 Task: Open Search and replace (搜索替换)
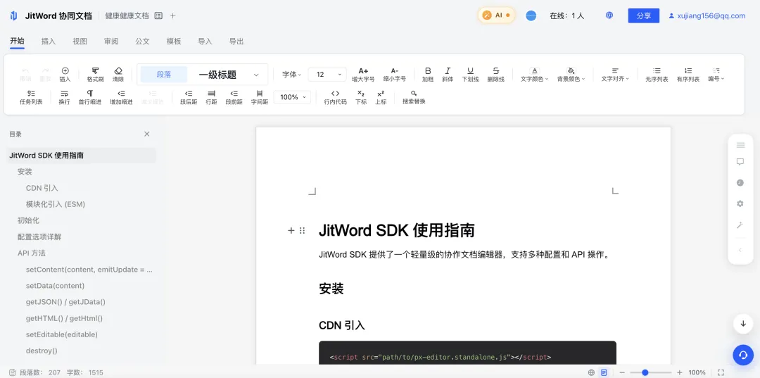pos(414,97)
